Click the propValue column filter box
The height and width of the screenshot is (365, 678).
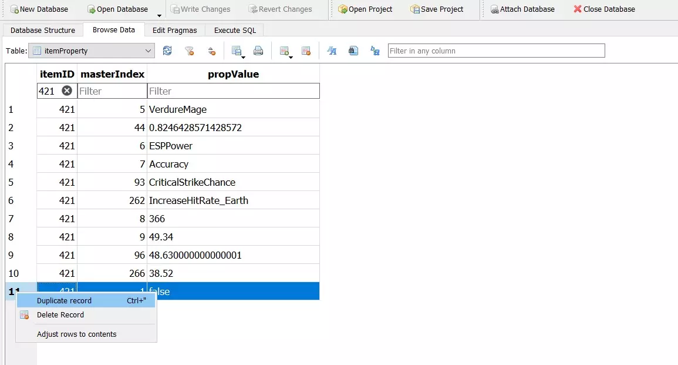click(234, 91)
